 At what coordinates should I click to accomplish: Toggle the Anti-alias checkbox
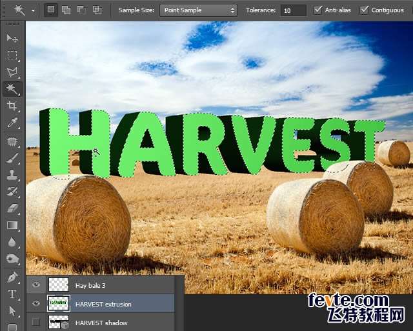317,10
